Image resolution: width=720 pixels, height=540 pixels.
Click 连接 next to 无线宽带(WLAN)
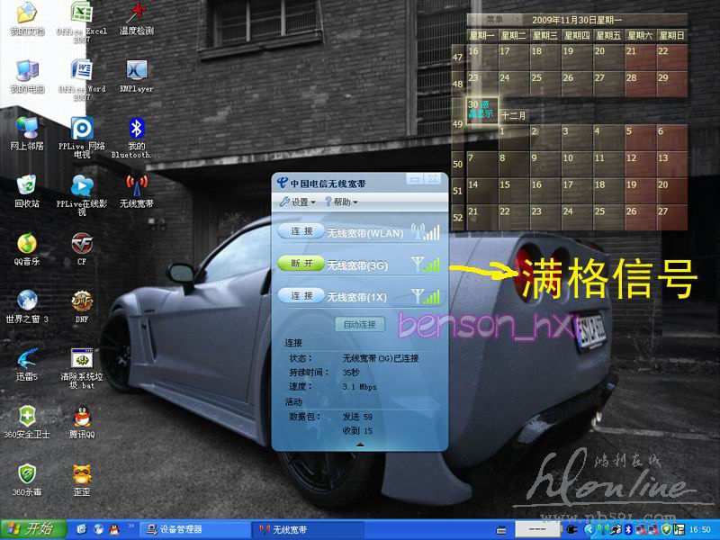click(x=301, y=232)
